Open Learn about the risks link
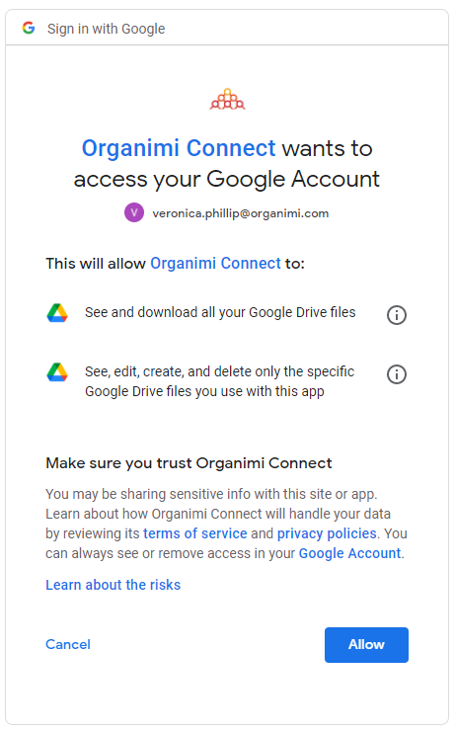Viewport: 455px width, 731px height. 114,585
